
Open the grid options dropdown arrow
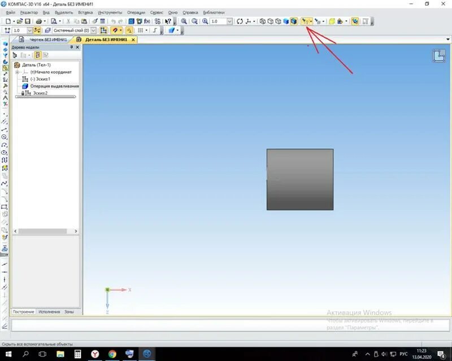point(146,30)
